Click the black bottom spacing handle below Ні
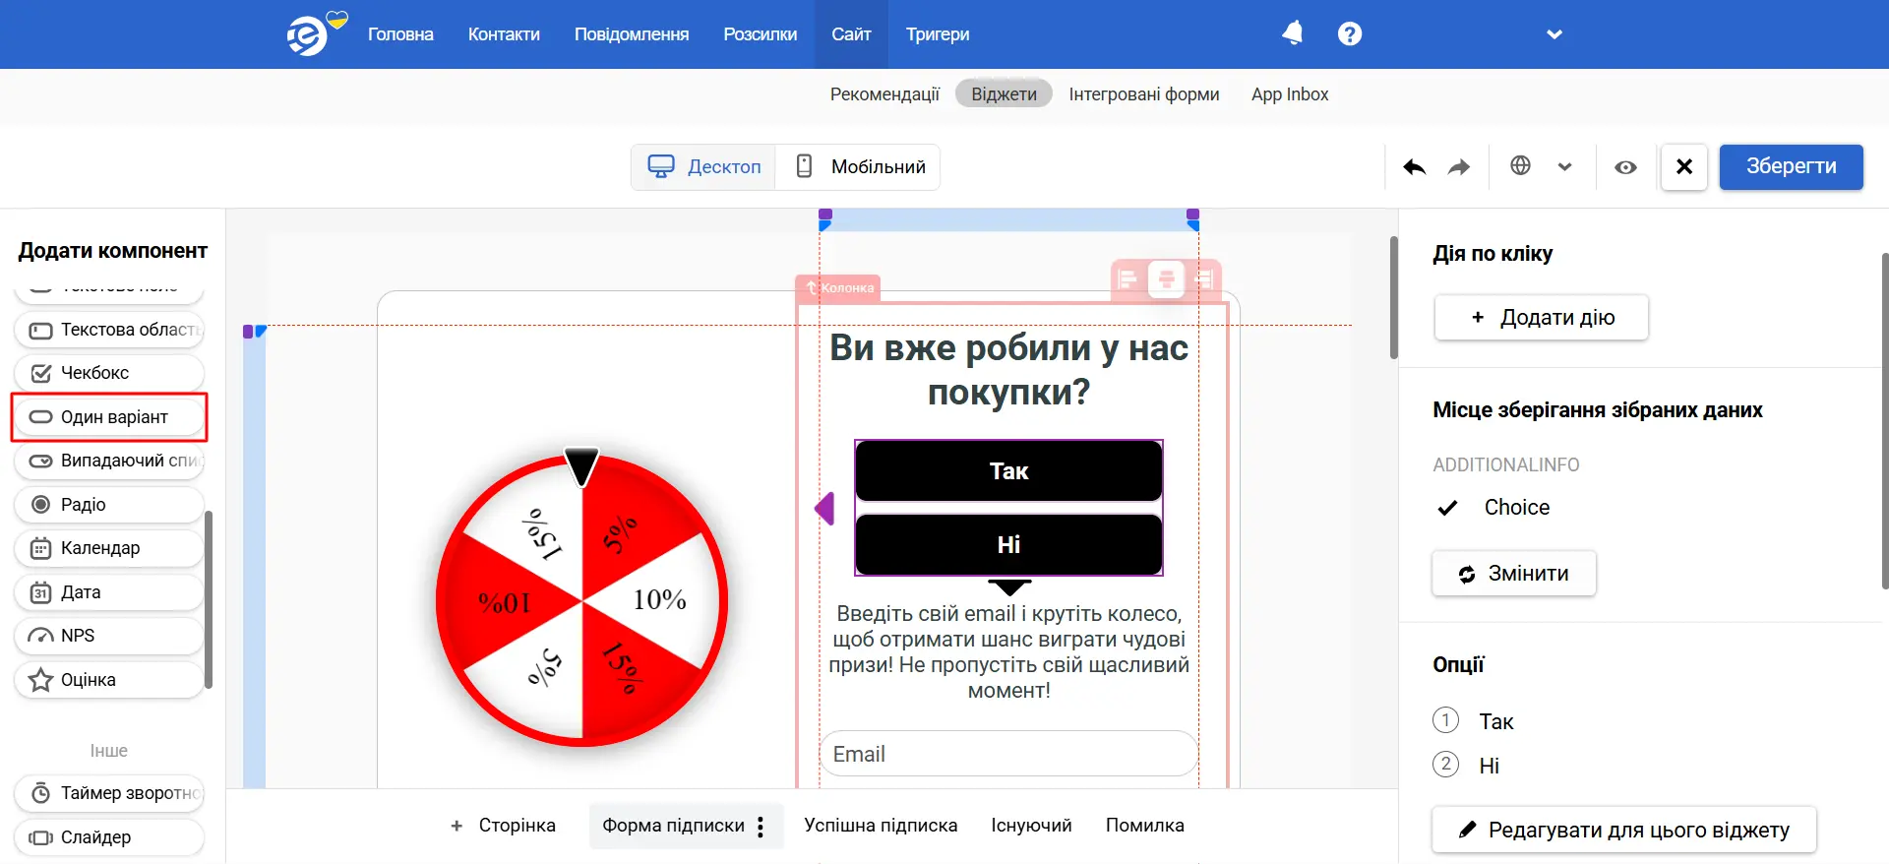 tap(1009, 587)
